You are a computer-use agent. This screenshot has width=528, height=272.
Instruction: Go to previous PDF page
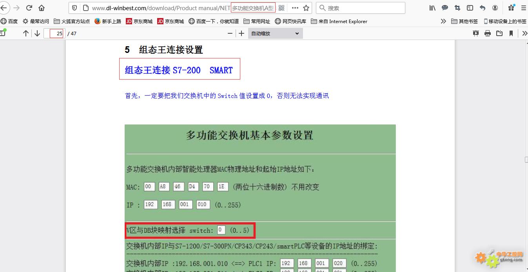[x=26, y=33]
